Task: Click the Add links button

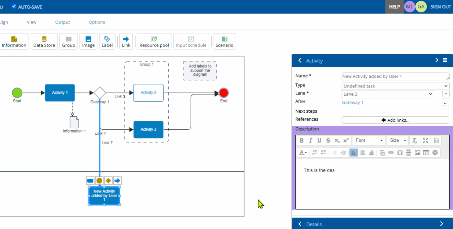Action: tap(395, 120)
